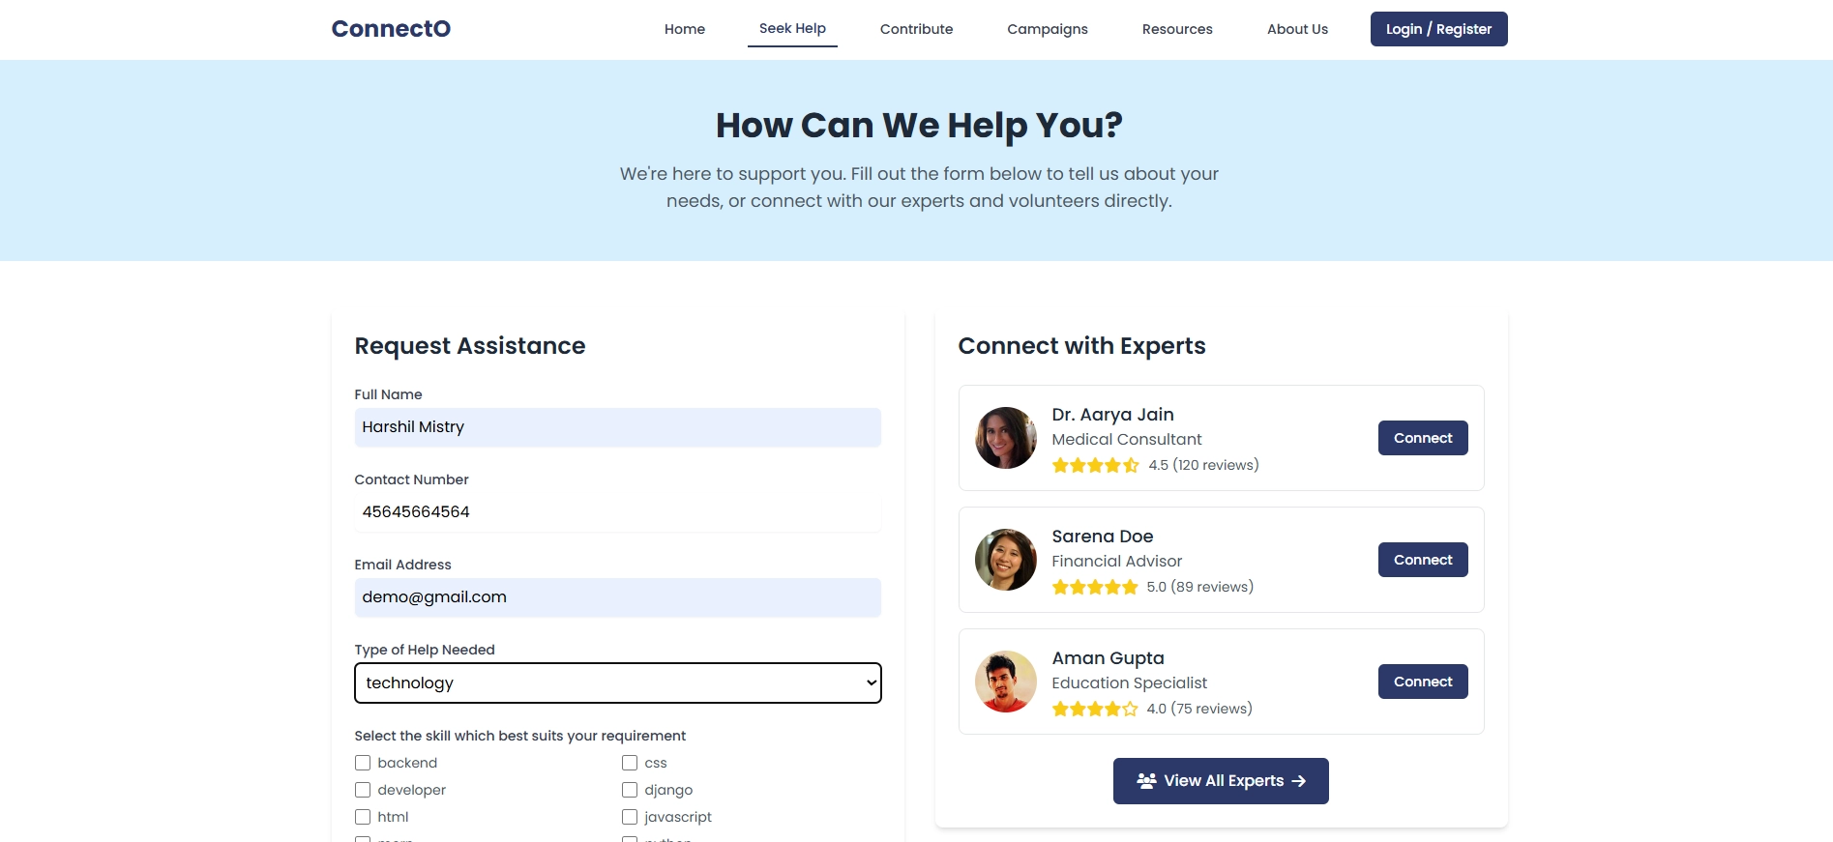Click the Full Name input field

click(617, 427)
